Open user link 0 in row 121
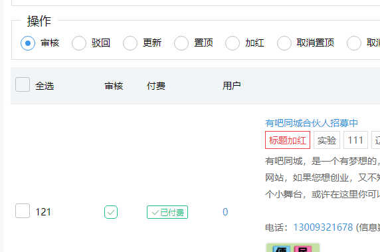 point(225,212)
